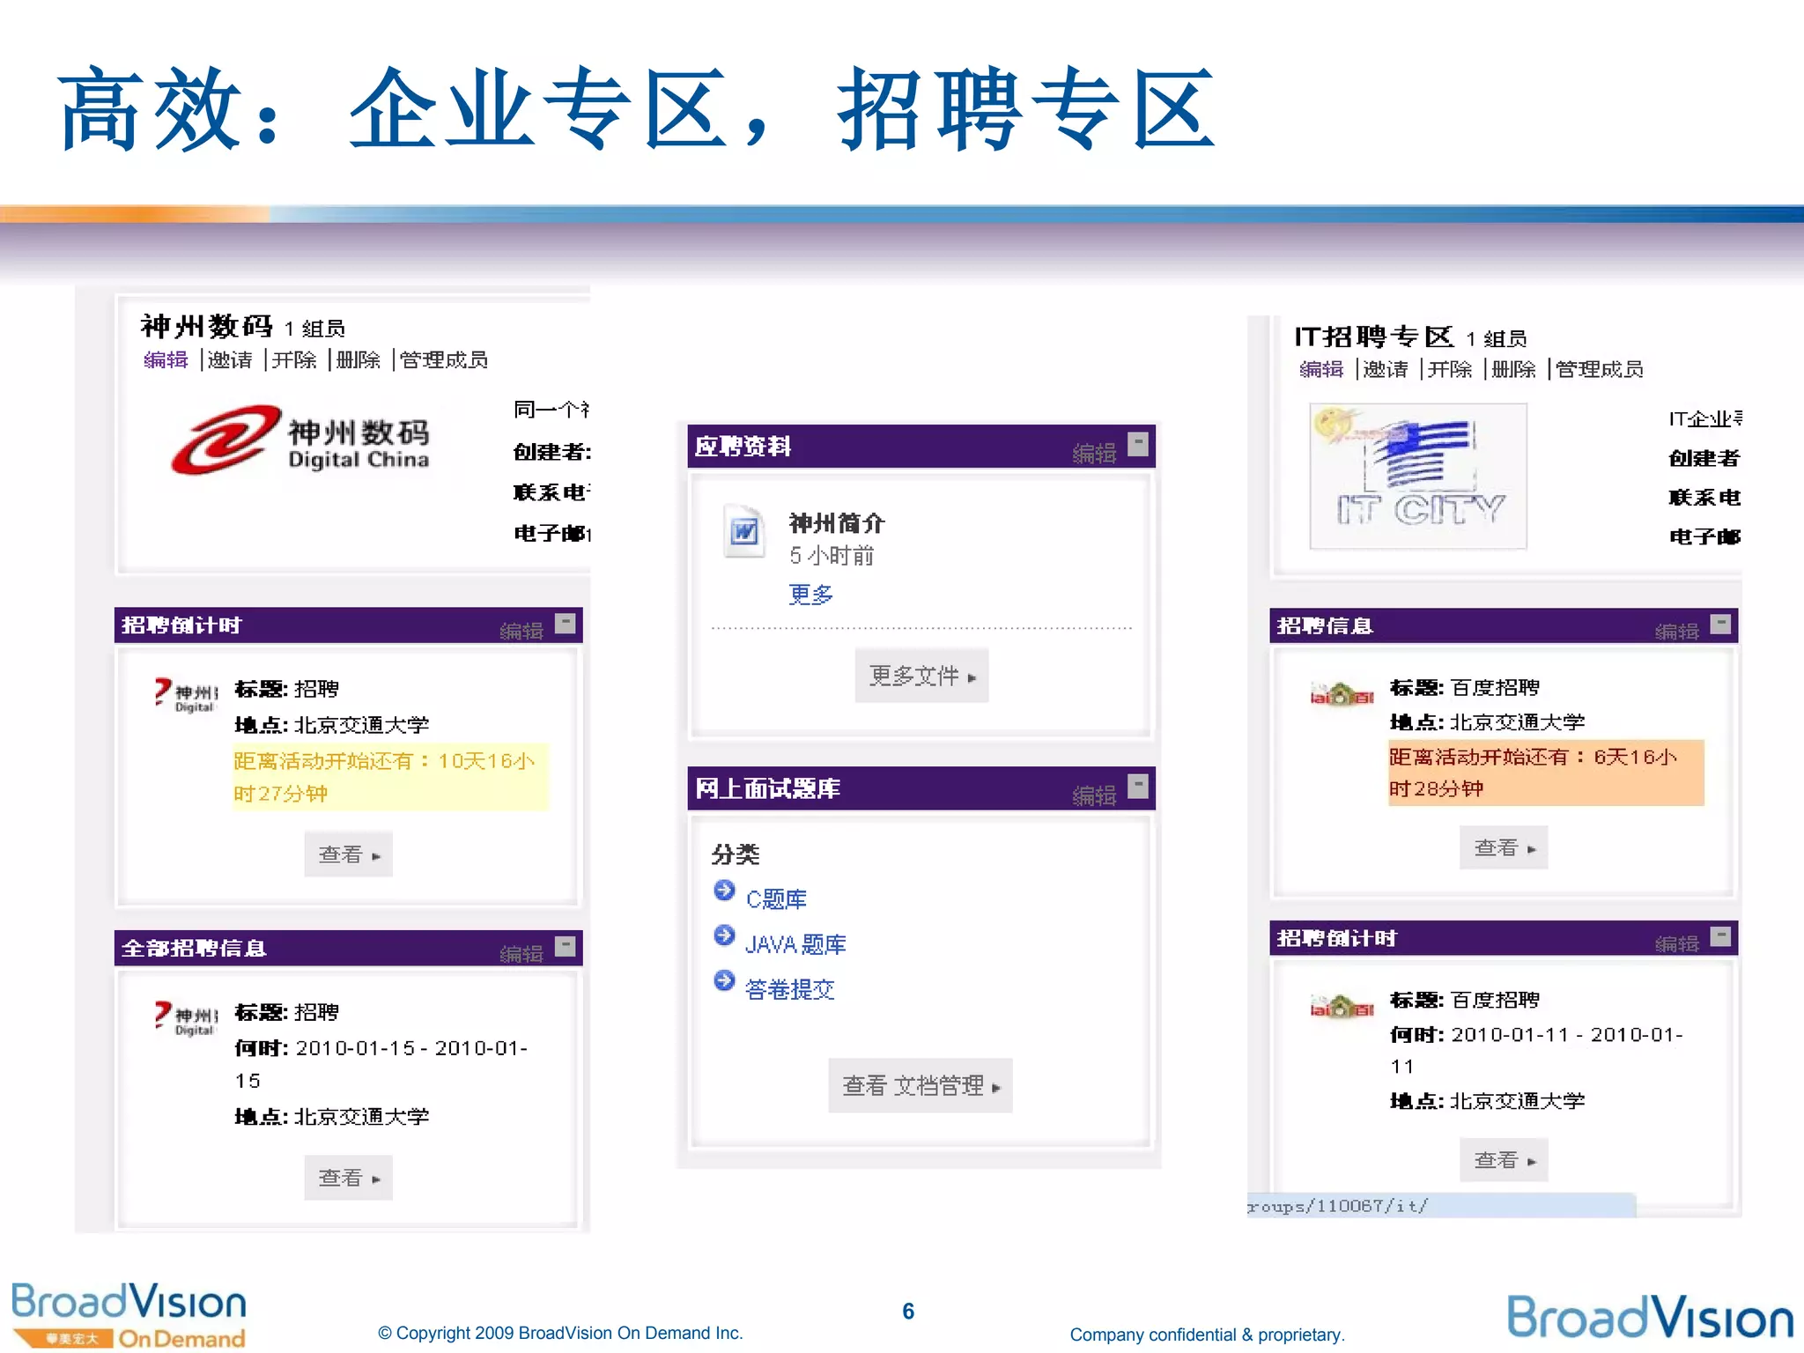The width and height of the screenshot is (1804, 1353).
Task: Click 删除 under 神州数码 title
Action: point(359,359)
